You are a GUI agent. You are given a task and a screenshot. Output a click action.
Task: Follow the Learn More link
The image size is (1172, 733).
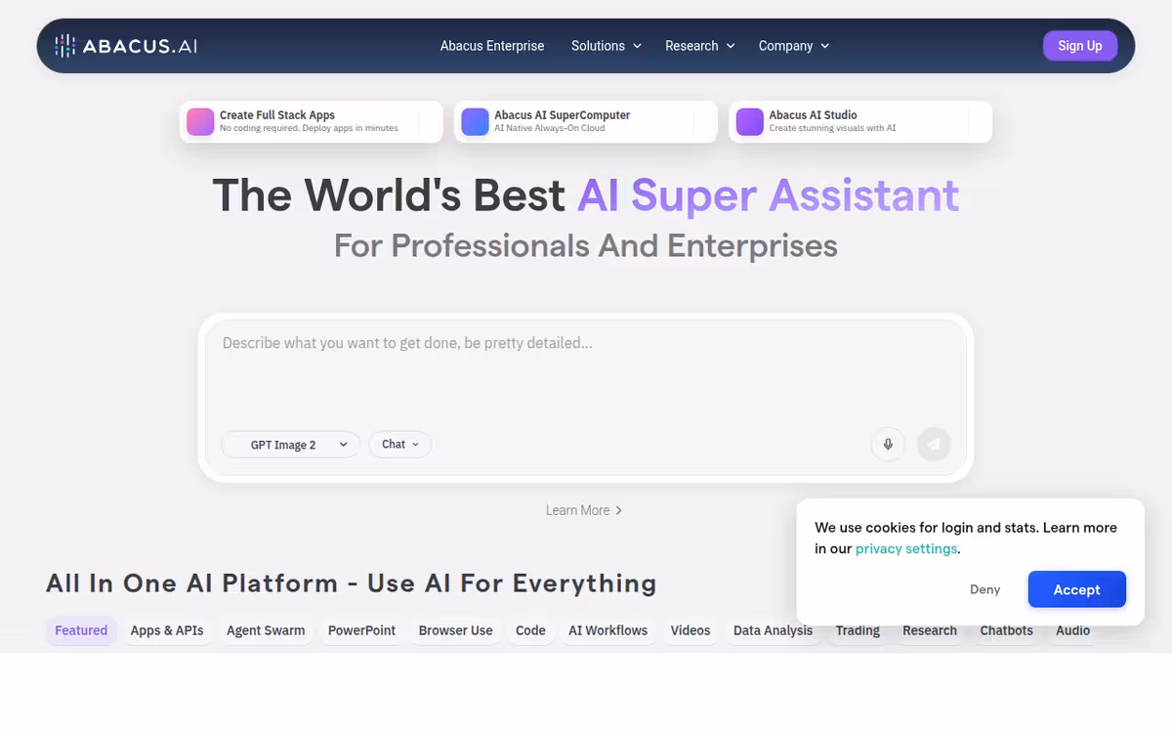[x=584, y=510]
